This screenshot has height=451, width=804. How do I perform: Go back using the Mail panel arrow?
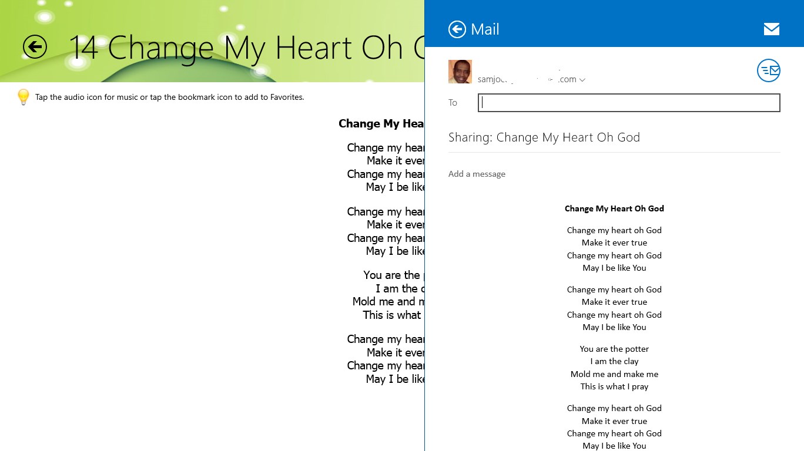[457, 29]
